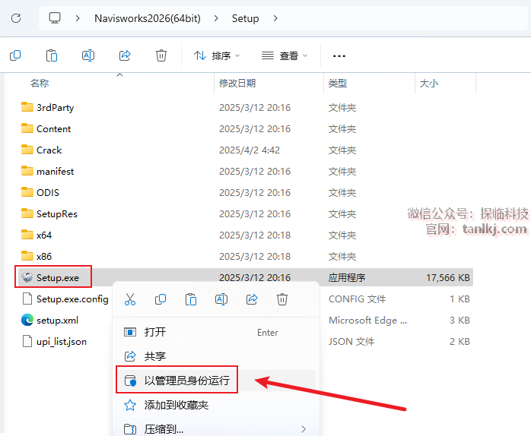Click the Setup.exe installer icon
This screenshot has height=436, width=531.
(27, 277)
